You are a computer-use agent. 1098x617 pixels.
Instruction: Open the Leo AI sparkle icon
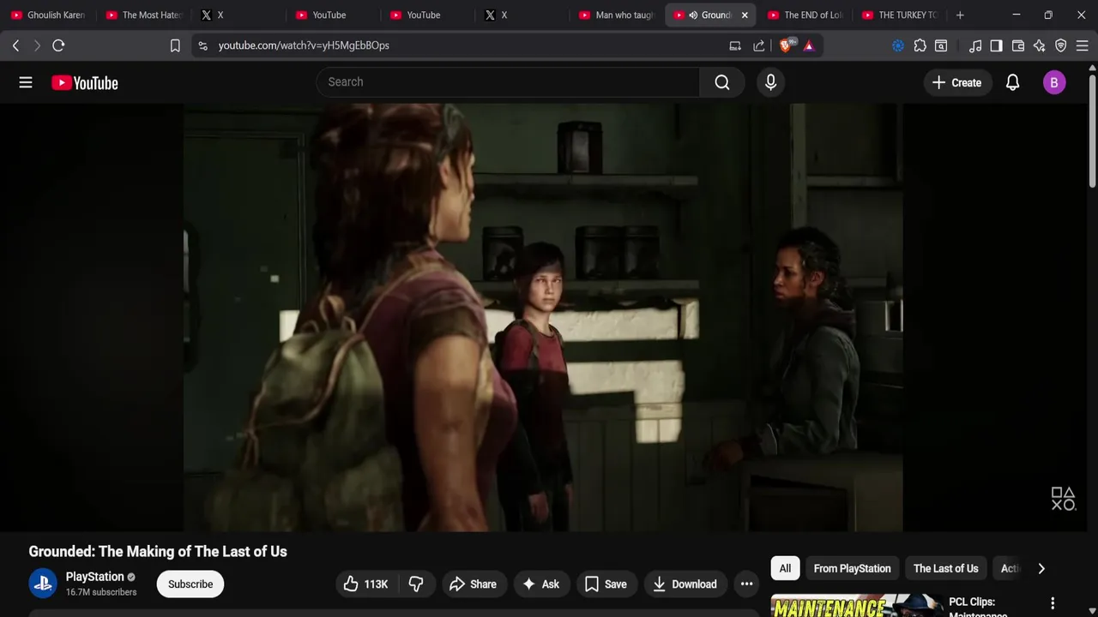(1040, 45)
